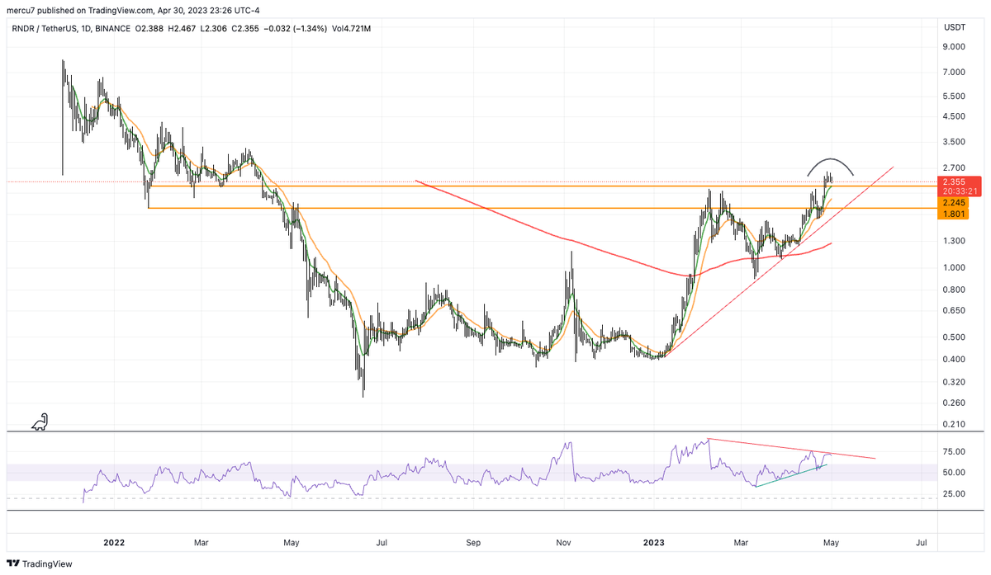991x575 pixels.
Task: Click the 2022 date axis label
Action: (114, 543)
